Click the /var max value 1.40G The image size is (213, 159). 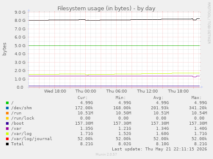(x=201, y=129)
